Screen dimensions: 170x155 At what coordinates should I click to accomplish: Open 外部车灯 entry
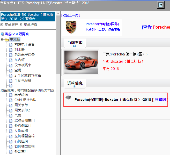pyautogui.click(x=21, y=151)
